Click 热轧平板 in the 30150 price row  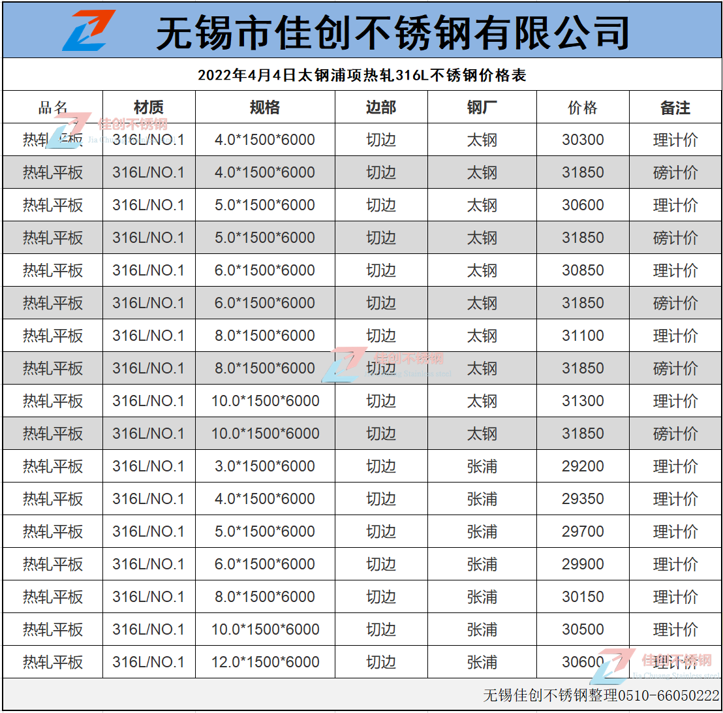53,597
